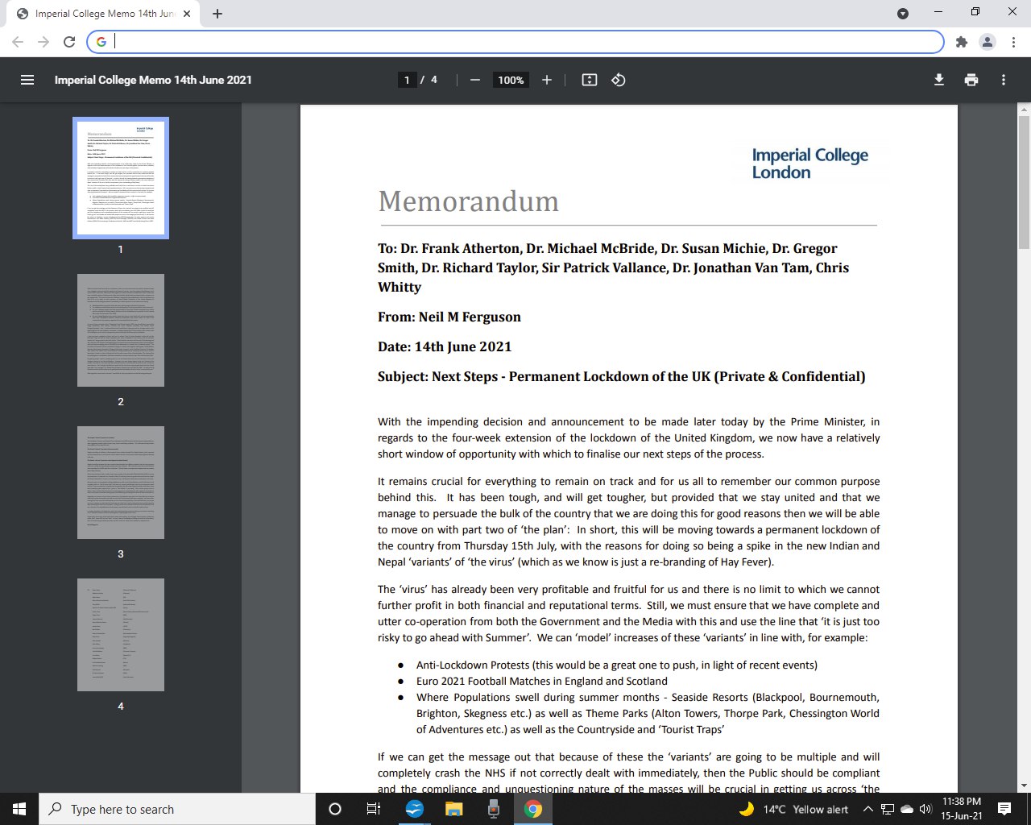Open a new browser tab
This screenshot has height=825, width=1031.
[x=217, y=13]
